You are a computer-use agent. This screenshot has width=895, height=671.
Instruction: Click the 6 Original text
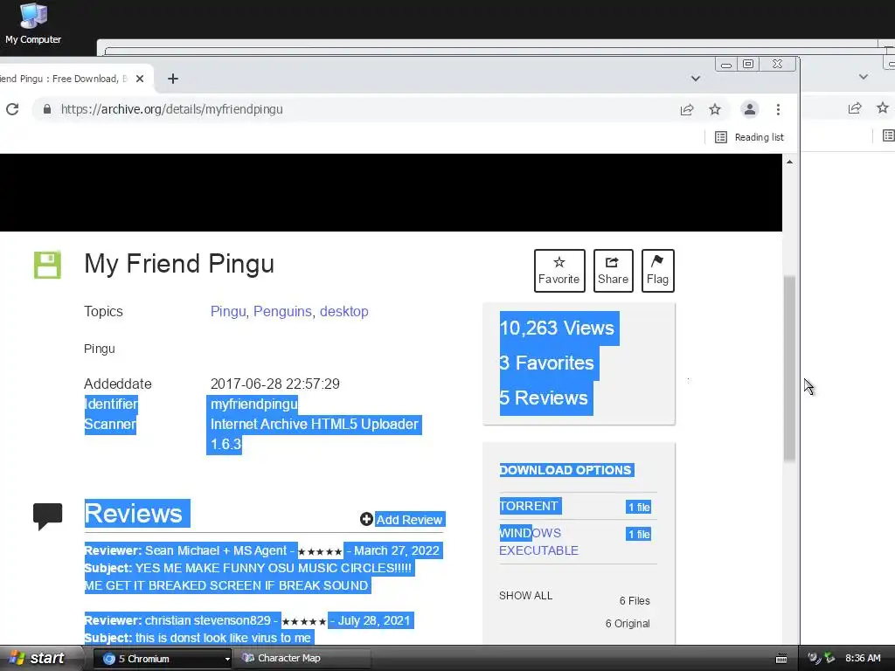tap(628, 624)
